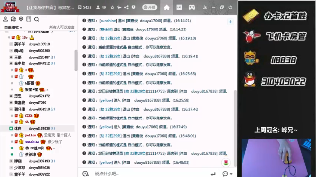Click the crown badge next to CZKh
316x177 pixels.
pos(36,116)
